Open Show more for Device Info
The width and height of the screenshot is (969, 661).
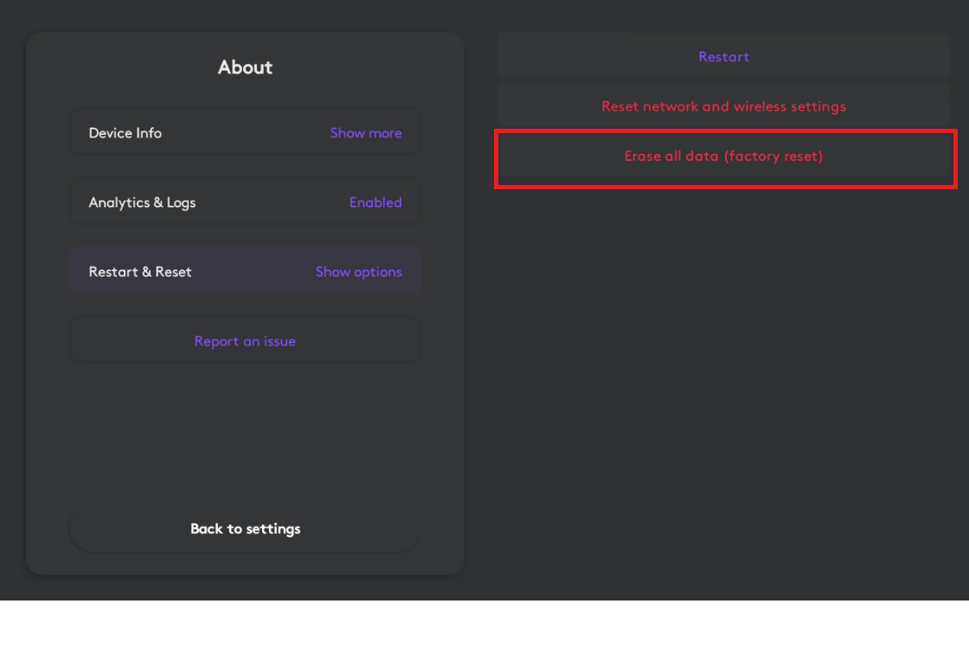pyautogui.click(x=366, y=133)
